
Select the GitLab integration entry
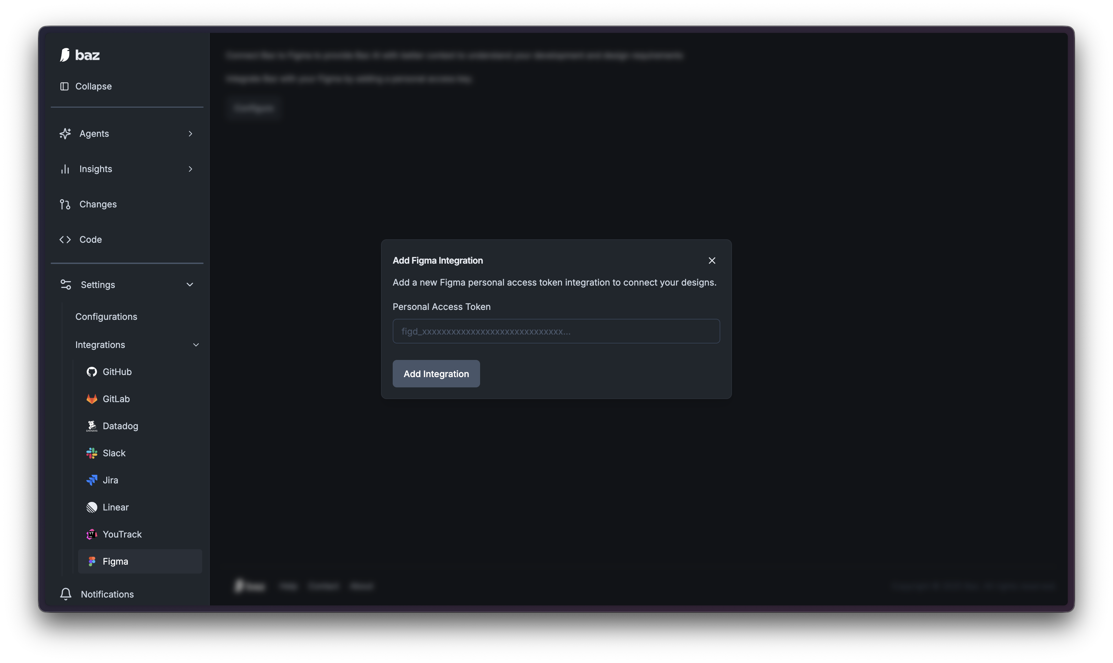point(140,399)
